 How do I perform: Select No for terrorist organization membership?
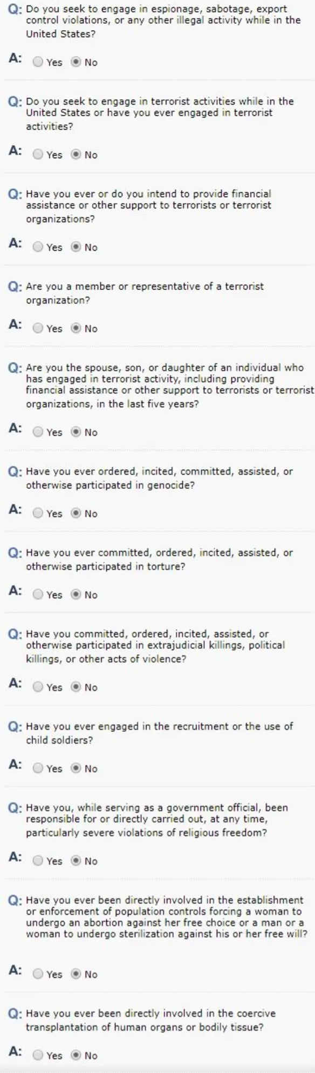[x=75, y=328]
